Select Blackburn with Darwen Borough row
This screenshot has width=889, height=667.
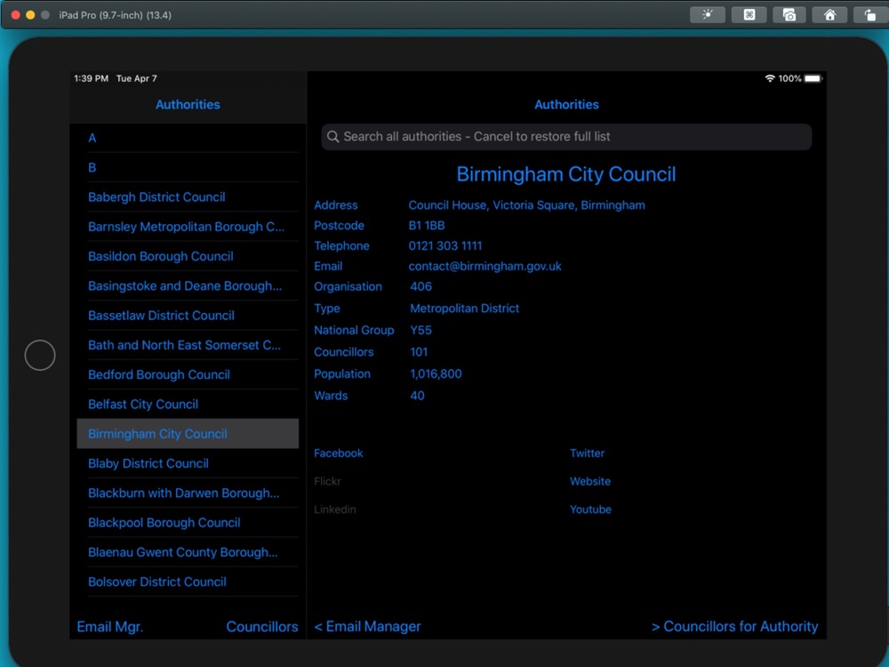(188, 493)
